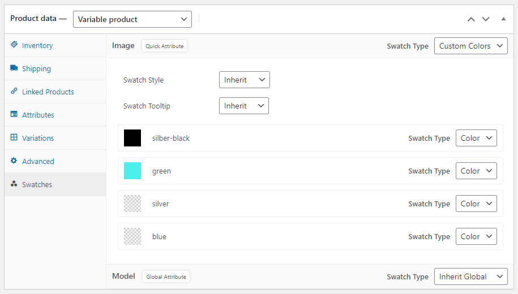Open the Swatch Style Inherit dropdown
Viewport: 518px width, 294px height.
[244, 80]
